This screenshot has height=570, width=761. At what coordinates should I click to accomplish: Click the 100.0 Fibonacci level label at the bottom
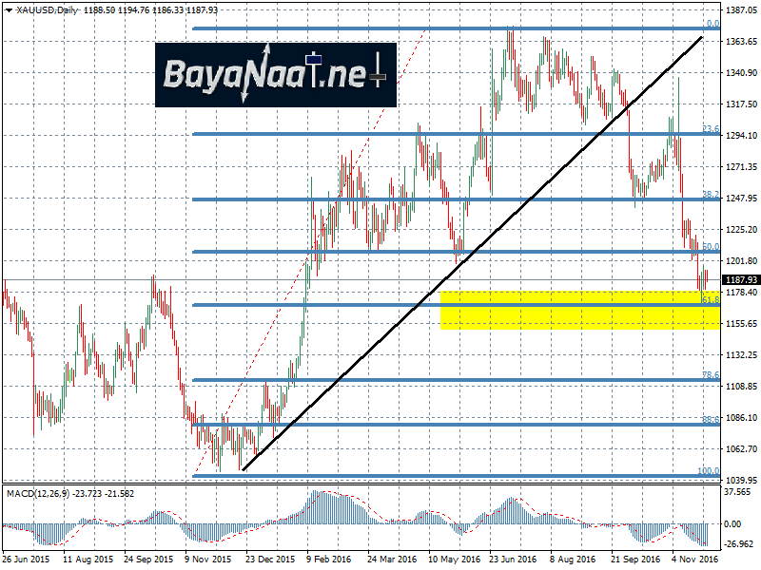pyautogui.click(x=709, y=470)
